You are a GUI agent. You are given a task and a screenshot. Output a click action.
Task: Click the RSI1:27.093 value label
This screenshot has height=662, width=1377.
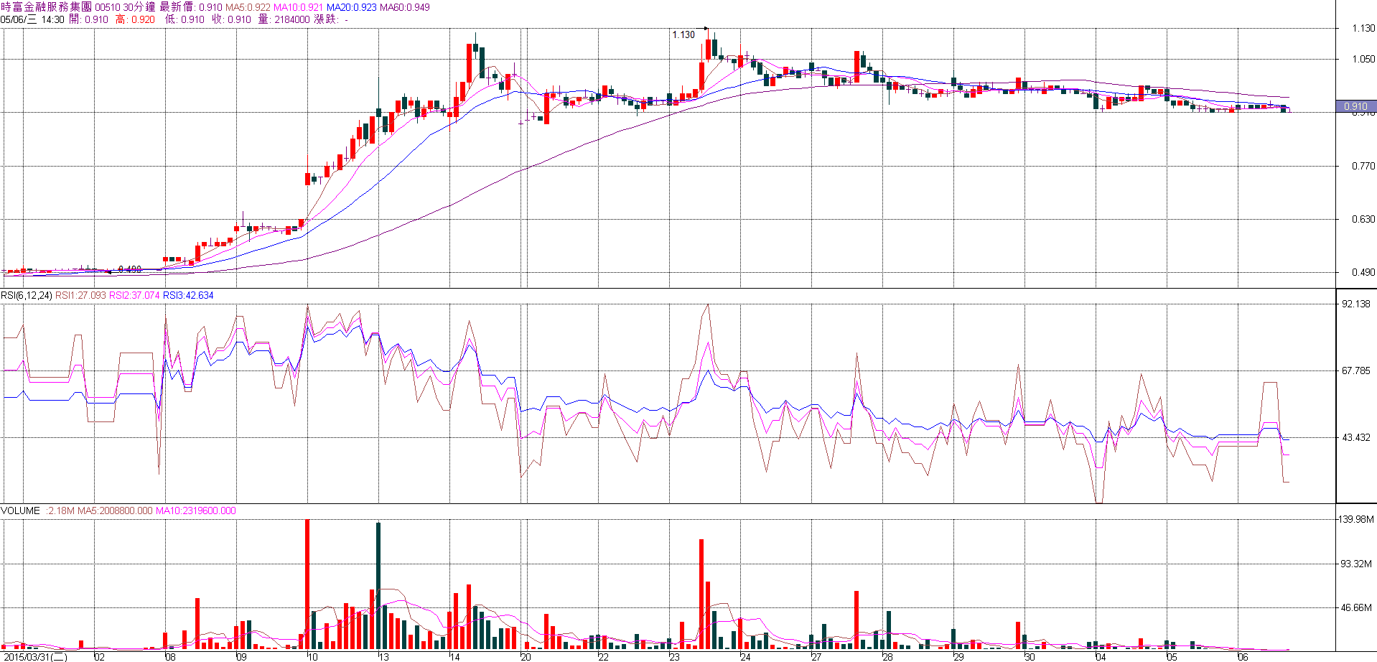(x=80, y=295)
